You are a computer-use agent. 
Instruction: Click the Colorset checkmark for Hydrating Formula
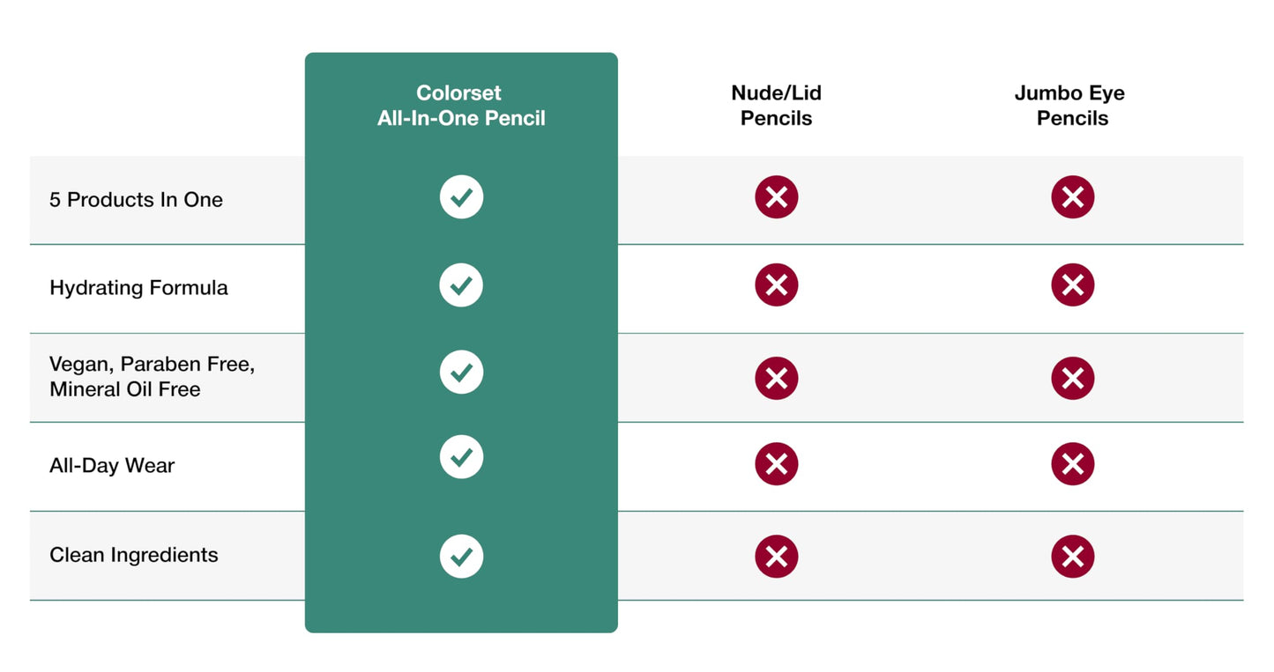(461, 285)
